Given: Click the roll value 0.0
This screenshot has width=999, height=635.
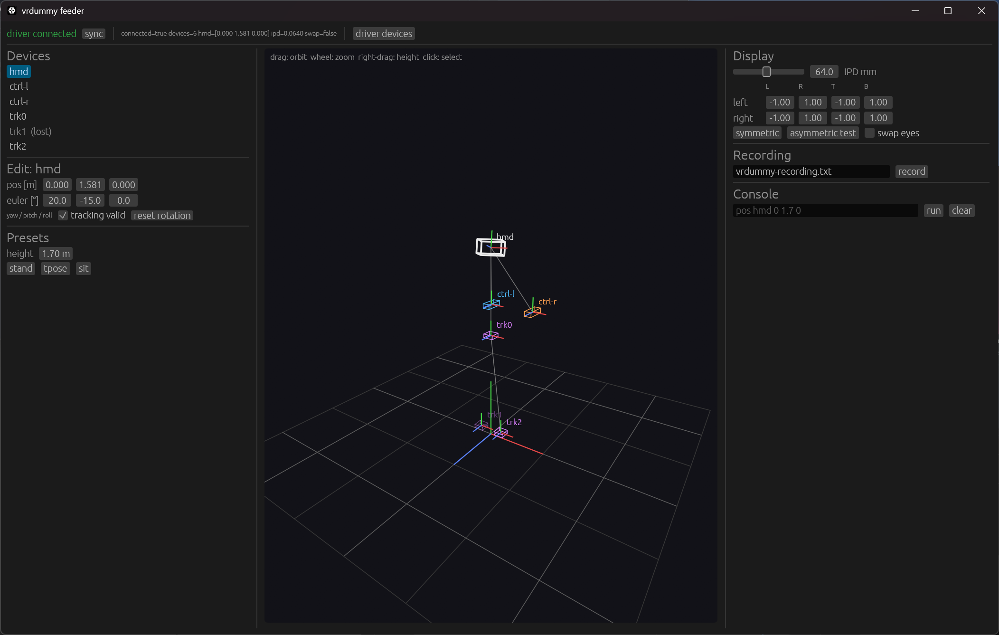Looking at the screenshot, I should pyautogui.click(x=123, y=200).
